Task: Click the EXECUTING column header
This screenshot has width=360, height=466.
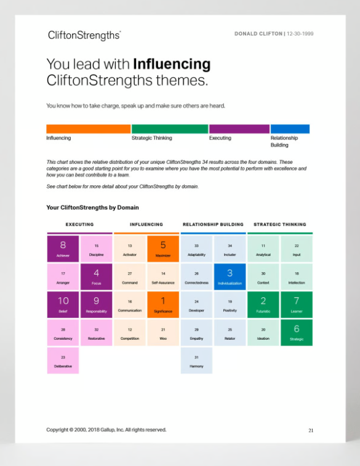Action: tap(79, 224)
